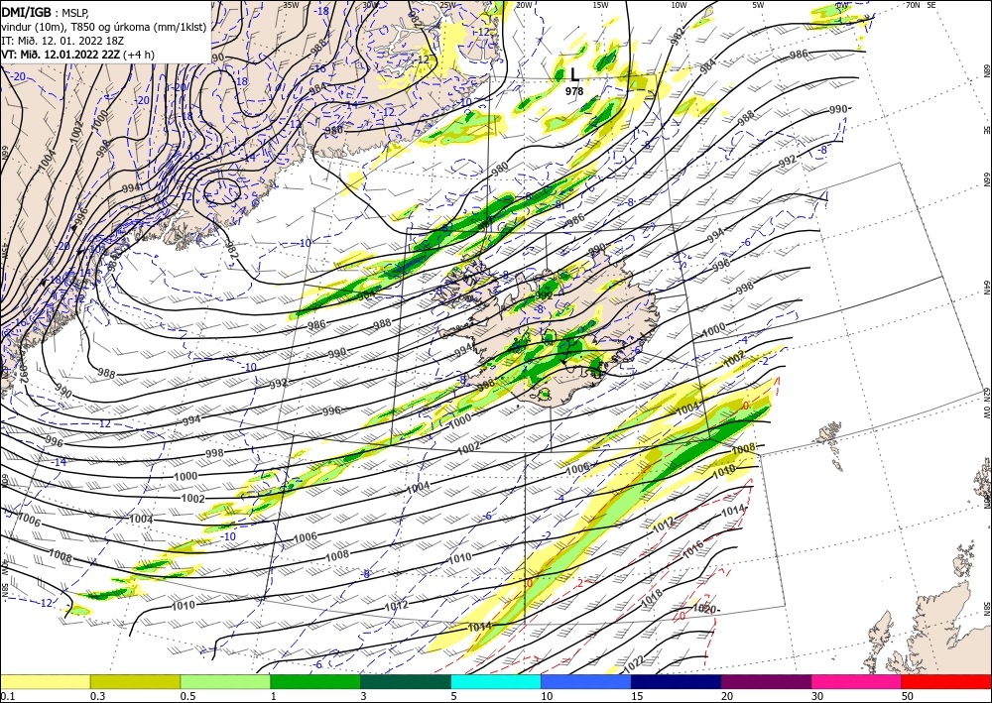This screenshot has width=992, height=703.
Task: Click the '1018' isobar label
Action: coord(653,598)
